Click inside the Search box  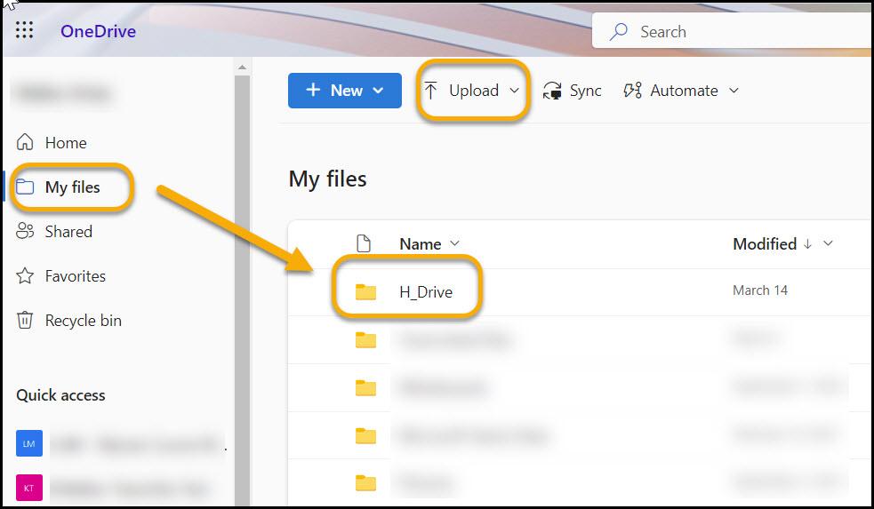747,32
